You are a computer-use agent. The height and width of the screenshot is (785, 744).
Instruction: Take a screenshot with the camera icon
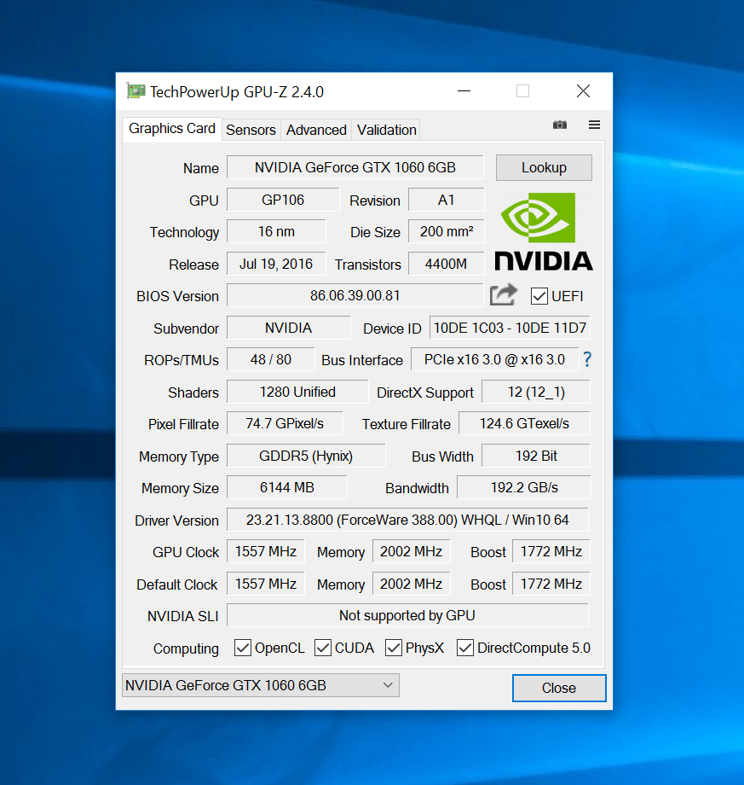coord(560,125)
